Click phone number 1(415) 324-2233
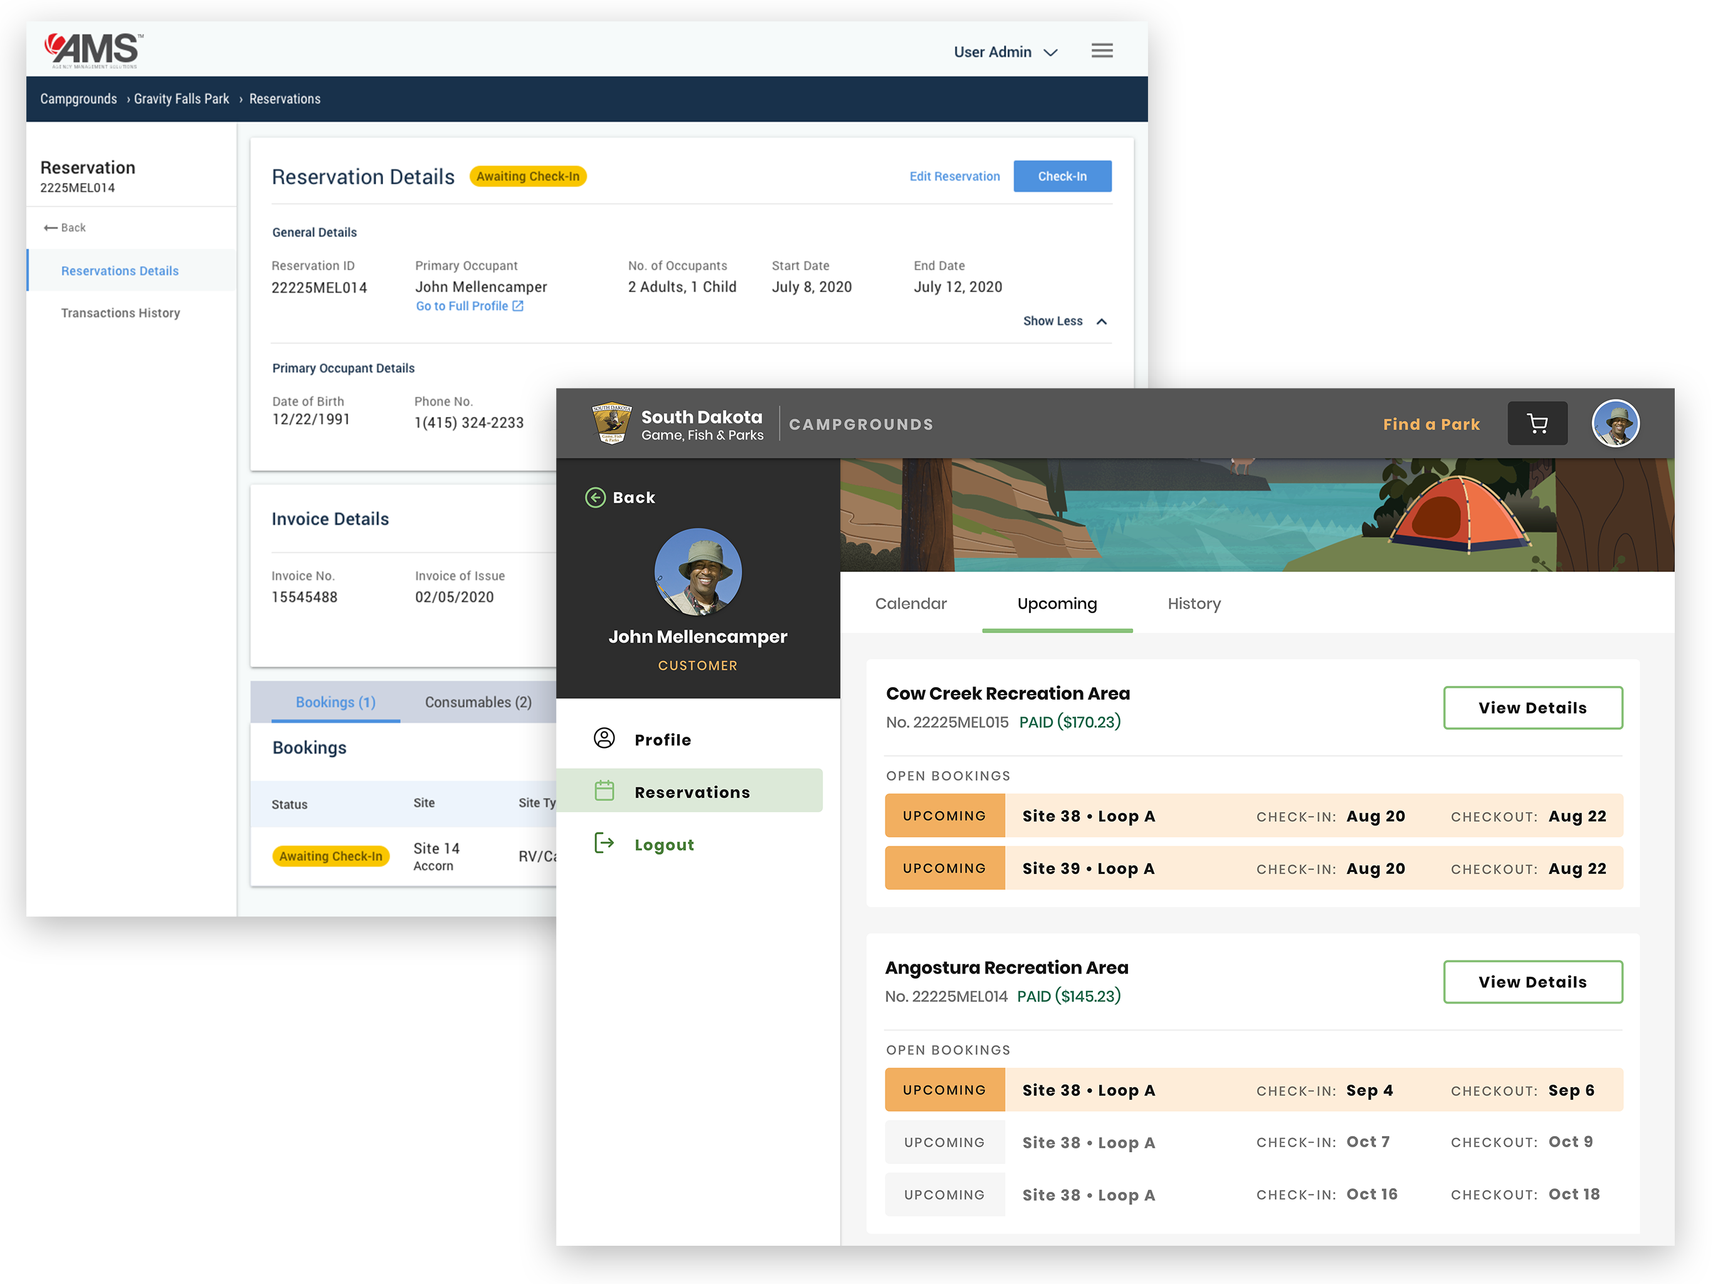 click(x=468, y=423)
